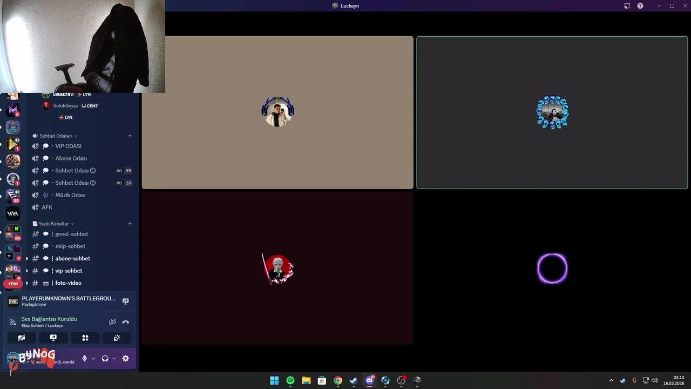Open own user profile avatar panel
691x389 pixels.
click(40, 358)
